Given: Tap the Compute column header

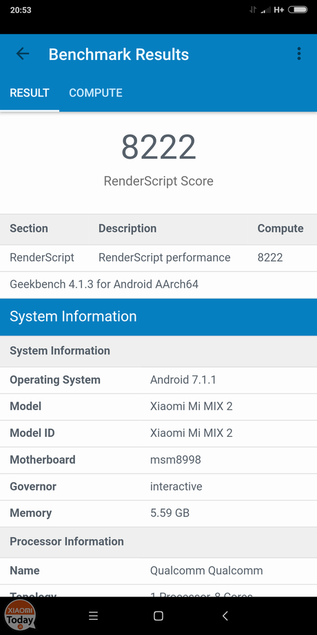Looking at the screenshot, I should tap(280, 228).
